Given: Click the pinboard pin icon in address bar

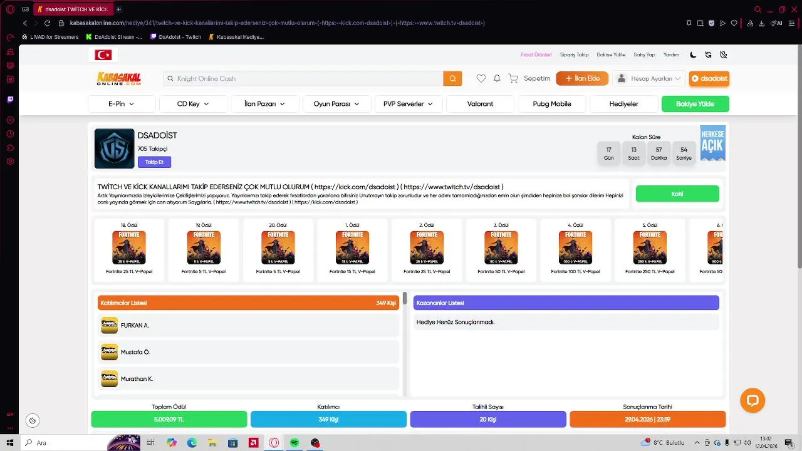Looking at the screenshot, I should (x=689, y=23).
